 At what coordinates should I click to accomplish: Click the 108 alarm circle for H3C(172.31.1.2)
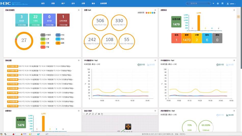[110, 42]
